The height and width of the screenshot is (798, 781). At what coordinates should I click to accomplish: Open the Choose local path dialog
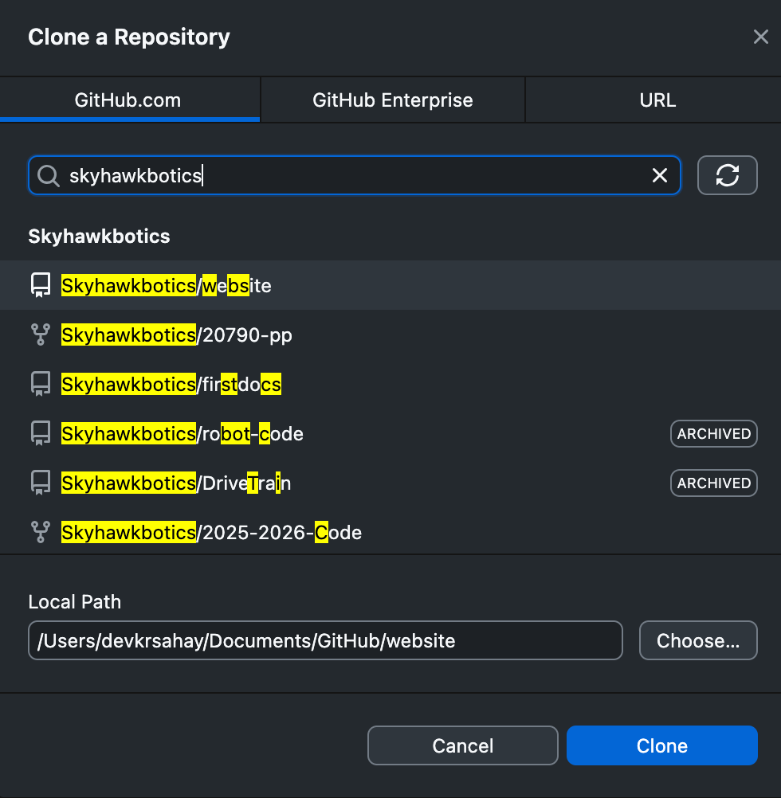(697, 640)
